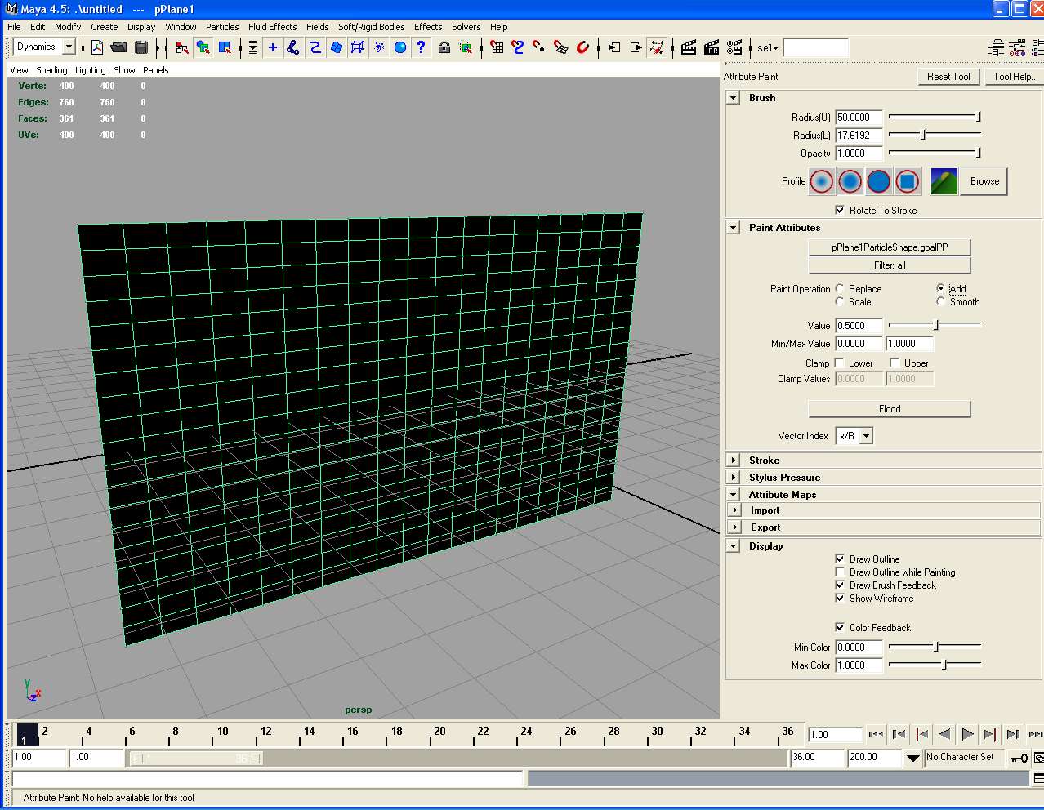The width and height of the screenshot is (1044, 810).
Task: Click the auto keyframe key icon
Action: pos(1019,758)
